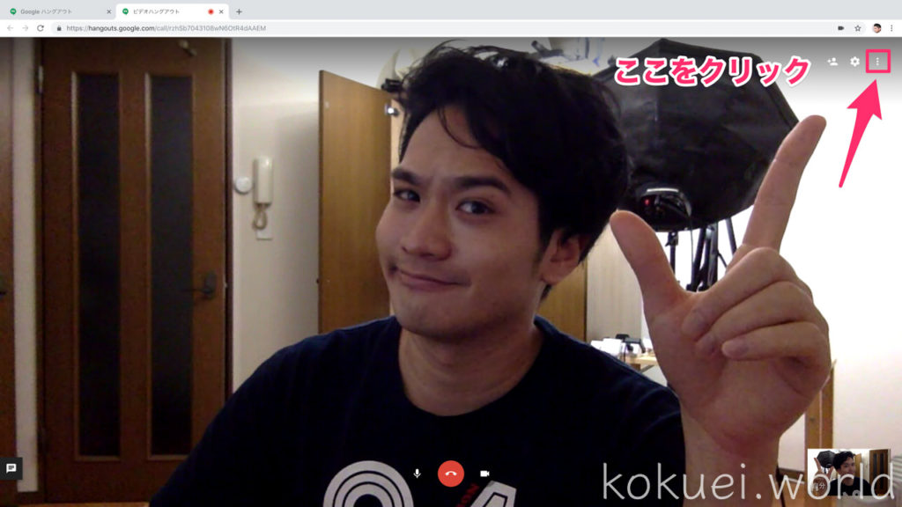Viewport: 902px width, 507px height.
Task: Go forward in browser history
Action: [25, 28]
